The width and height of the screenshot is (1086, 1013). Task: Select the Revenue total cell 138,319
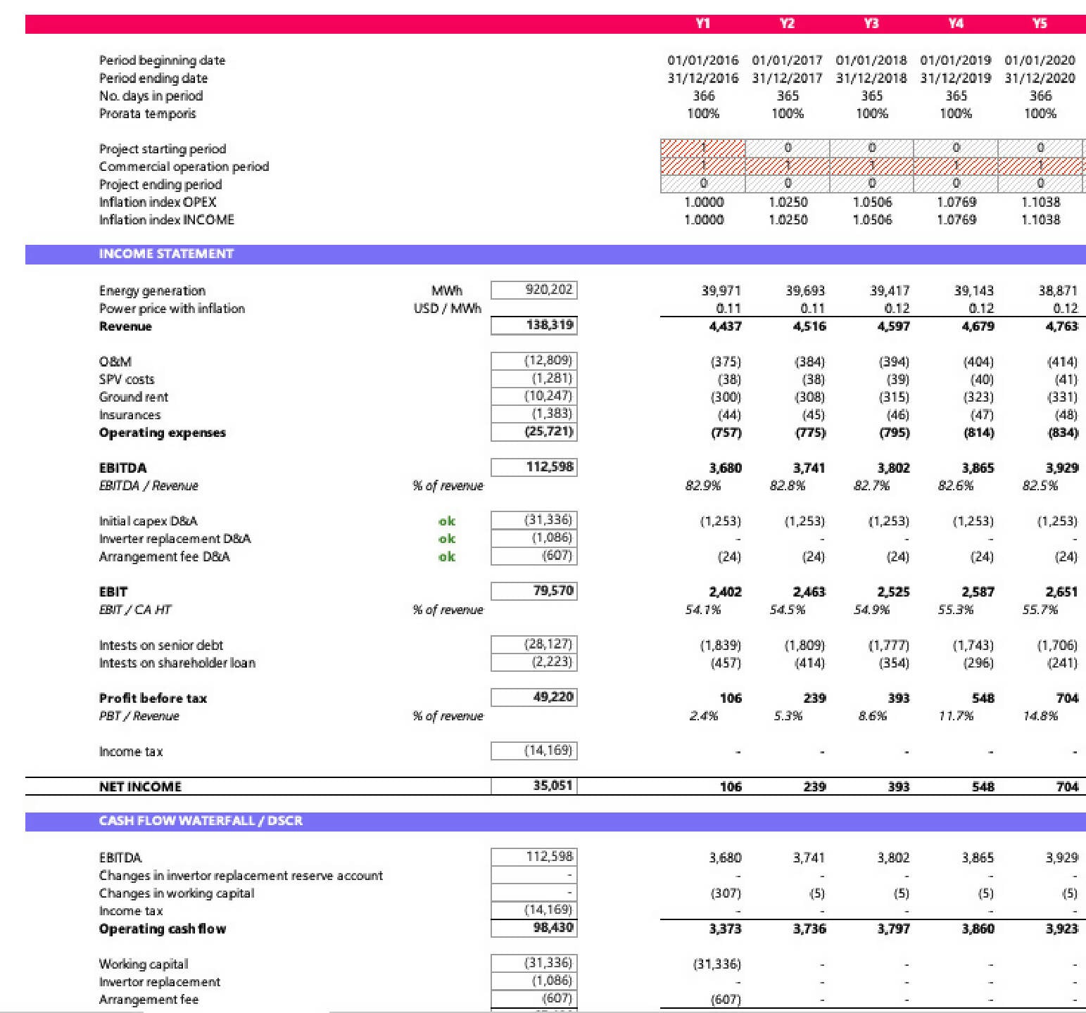[x=534, y=325]
